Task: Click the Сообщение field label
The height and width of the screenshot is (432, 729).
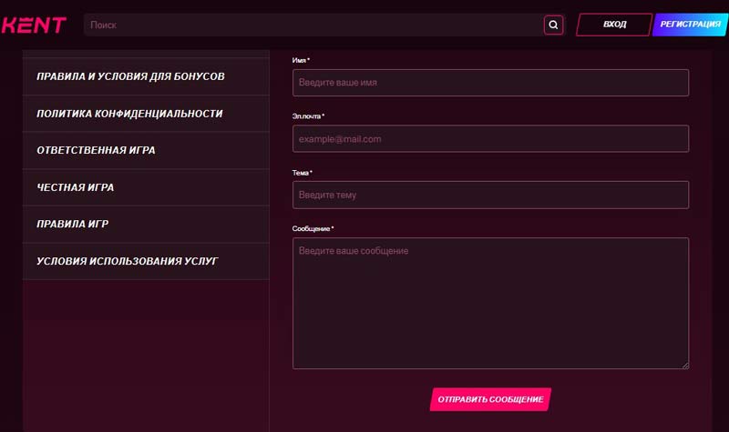Action: [312, 228]
